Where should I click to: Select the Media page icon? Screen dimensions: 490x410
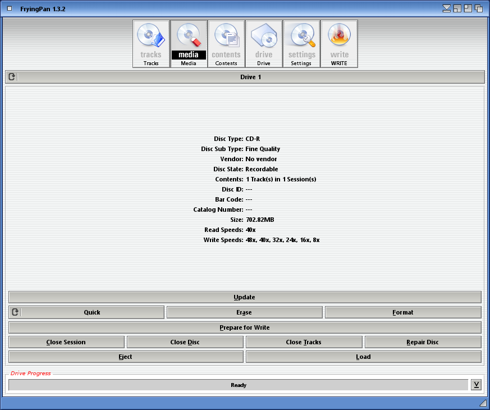(x=189, y=44)
